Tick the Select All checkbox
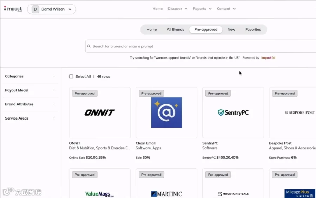 click(x=71, y=76)
